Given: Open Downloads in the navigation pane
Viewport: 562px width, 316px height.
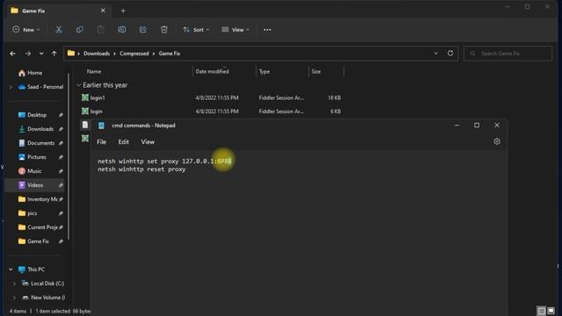Looking at the screenshot, I should coord(40,129).
